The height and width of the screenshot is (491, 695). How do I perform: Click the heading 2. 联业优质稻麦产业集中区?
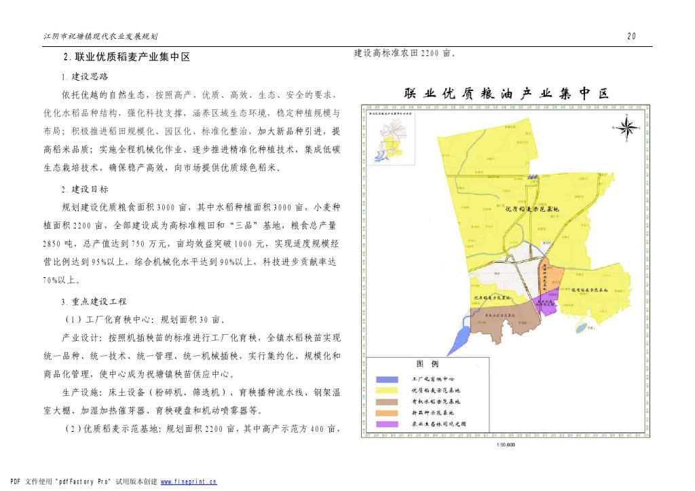pos(127,57)
